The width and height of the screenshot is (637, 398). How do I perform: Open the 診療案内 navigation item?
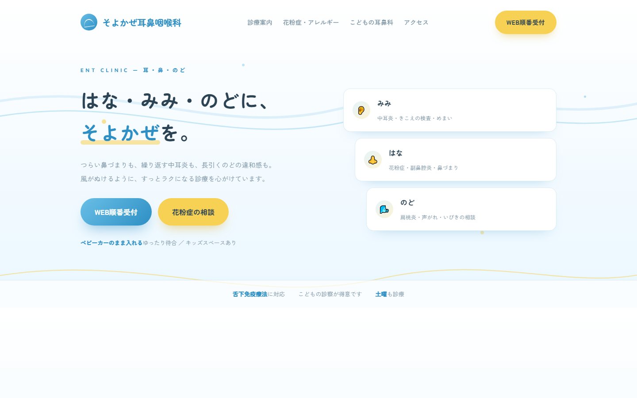pyautogui.click(x=260, y=23)
